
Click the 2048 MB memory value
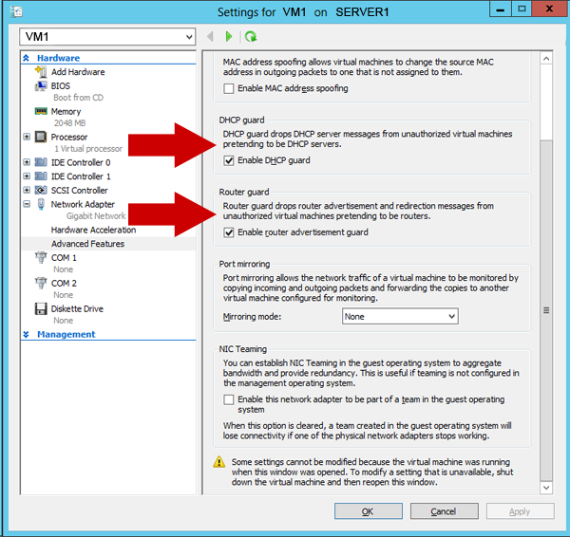[69, 123]
